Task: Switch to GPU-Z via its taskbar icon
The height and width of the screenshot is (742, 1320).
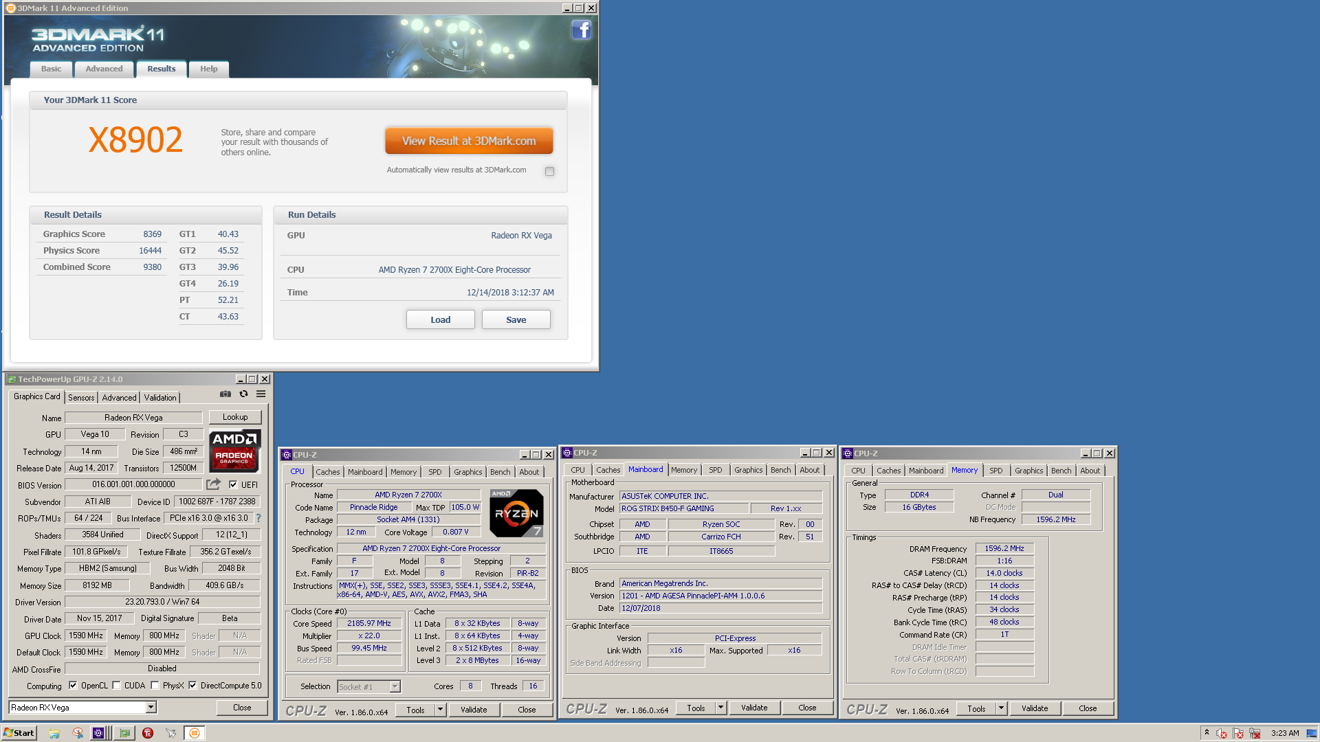Action: click(124, 733)
